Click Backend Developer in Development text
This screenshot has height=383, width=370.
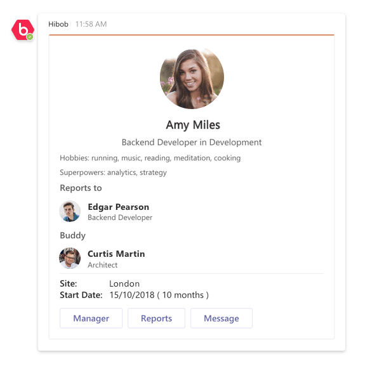pos(192,142)
